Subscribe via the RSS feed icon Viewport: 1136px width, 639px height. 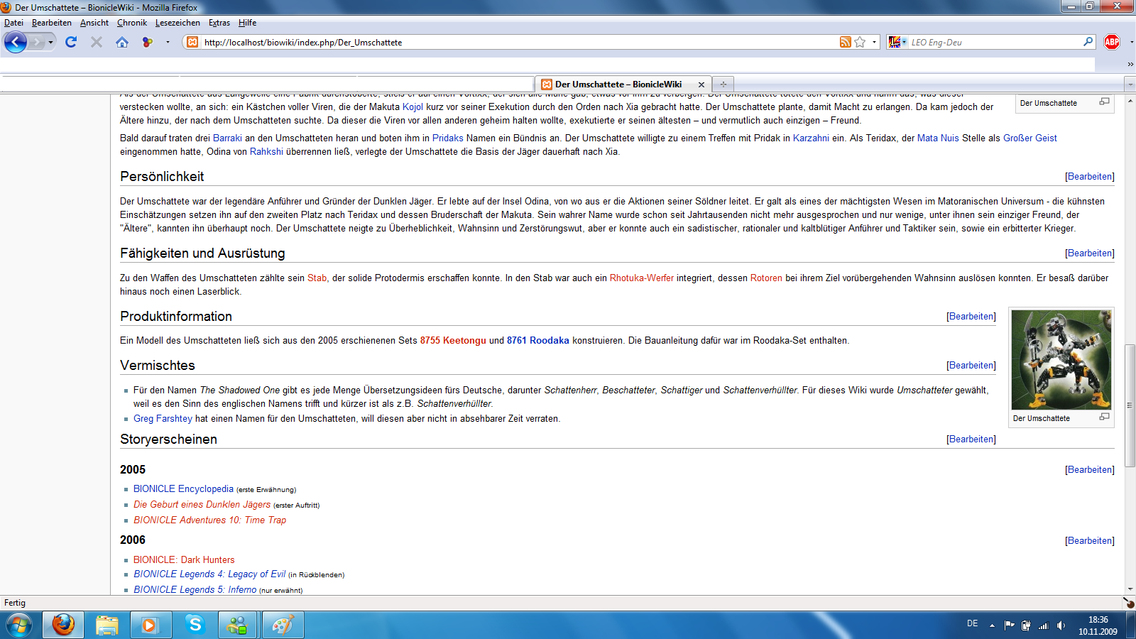845,42
